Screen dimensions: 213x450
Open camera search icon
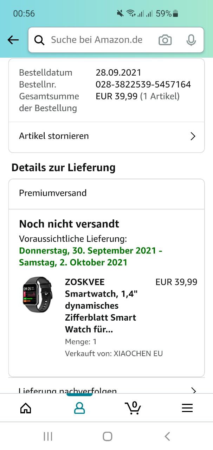coord(165,40)
